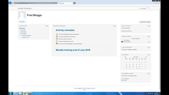Expand the Site home navigation node
The width and height of the screenshot is (169, 95).
coord(20,30)
